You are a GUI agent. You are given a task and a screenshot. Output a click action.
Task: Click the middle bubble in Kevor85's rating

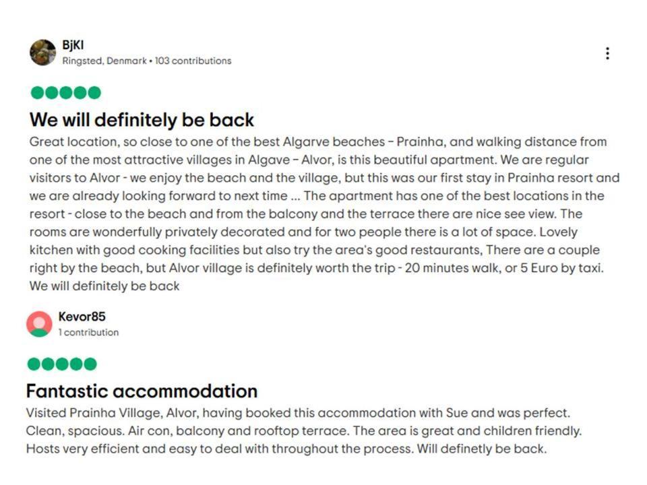click(62, 364)
